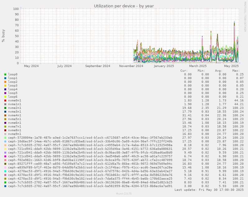Viewport: 248px width, 197px height.
Task: Select ceph label ending osd-block-36136266-8be8-4b40-84ed-60ad1d82cb25
Action: 90,182
